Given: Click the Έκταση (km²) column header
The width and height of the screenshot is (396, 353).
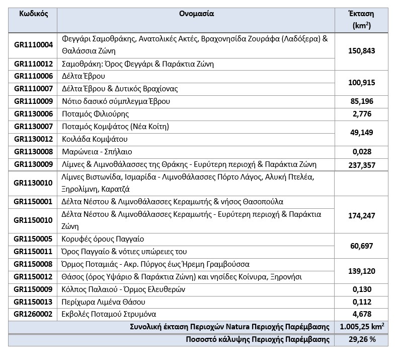Looking at the screenshot, I should coord(362,20).
